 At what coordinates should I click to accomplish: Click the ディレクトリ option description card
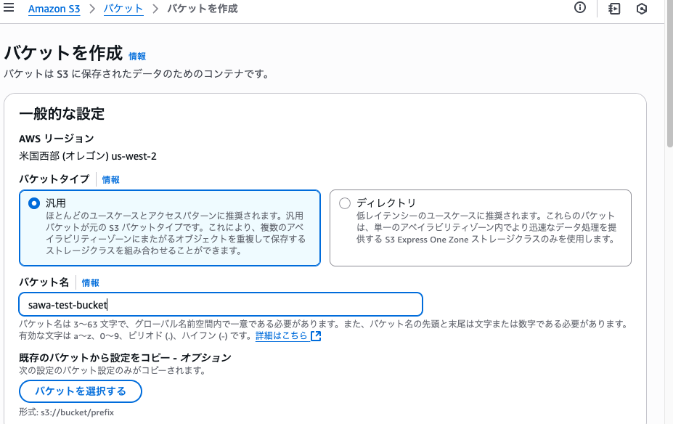481,228
